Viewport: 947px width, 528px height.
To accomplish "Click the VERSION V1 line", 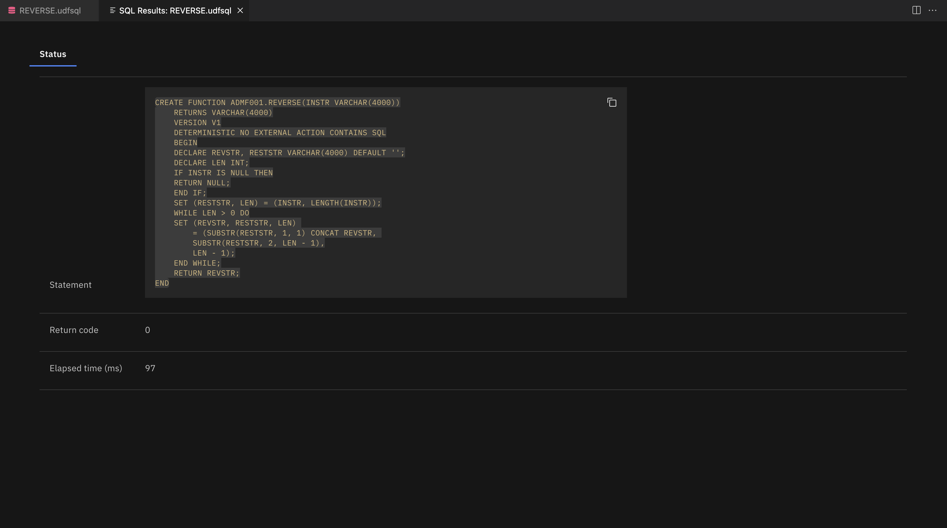I will pos(197,123).
